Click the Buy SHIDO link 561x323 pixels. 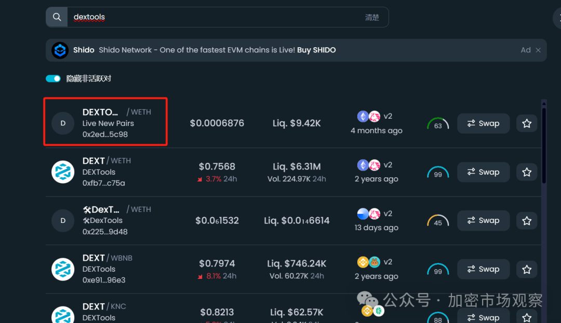[316, 50]
